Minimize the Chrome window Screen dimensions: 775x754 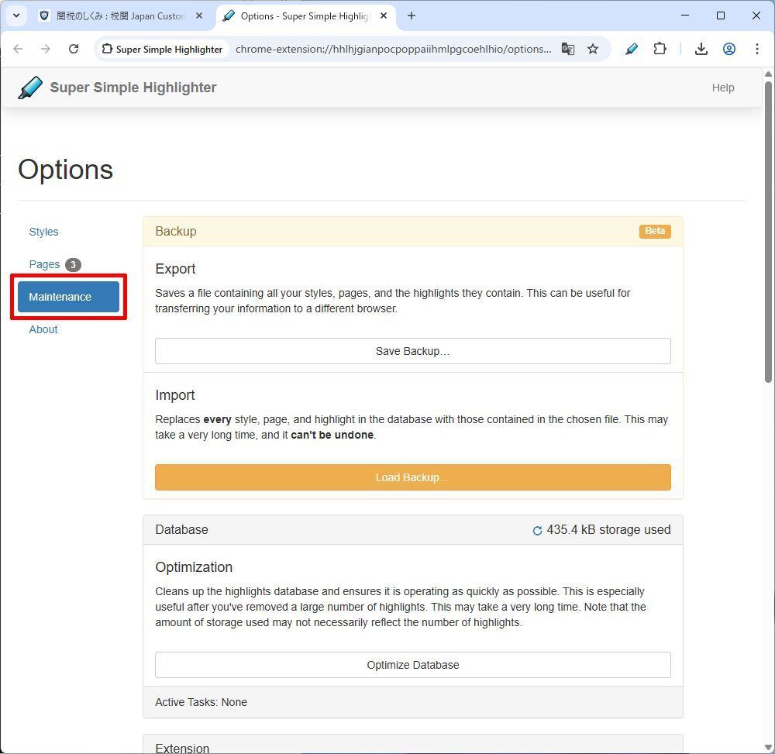tap(685, 15)
